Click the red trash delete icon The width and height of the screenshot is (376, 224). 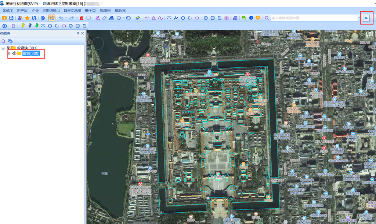point(82,18)
